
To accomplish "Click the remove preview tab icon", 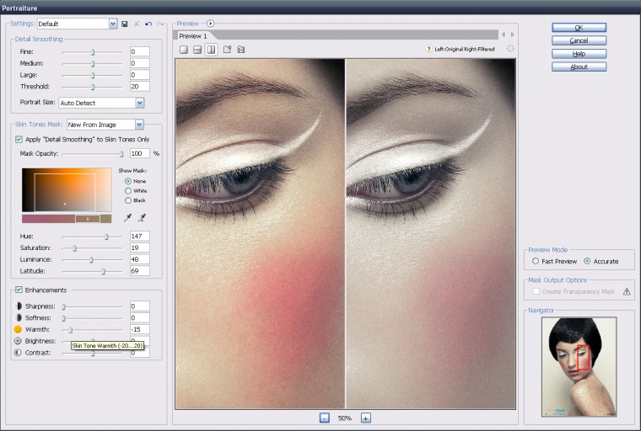I will (240, 50).
